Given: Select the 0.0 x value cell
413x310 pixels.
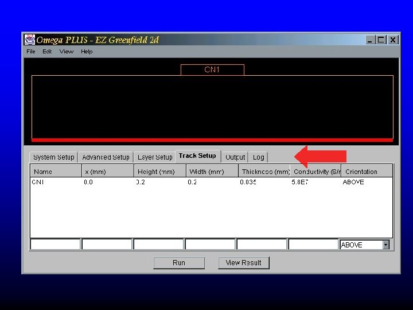Looking at the screenshot, I should click(108, 182).
